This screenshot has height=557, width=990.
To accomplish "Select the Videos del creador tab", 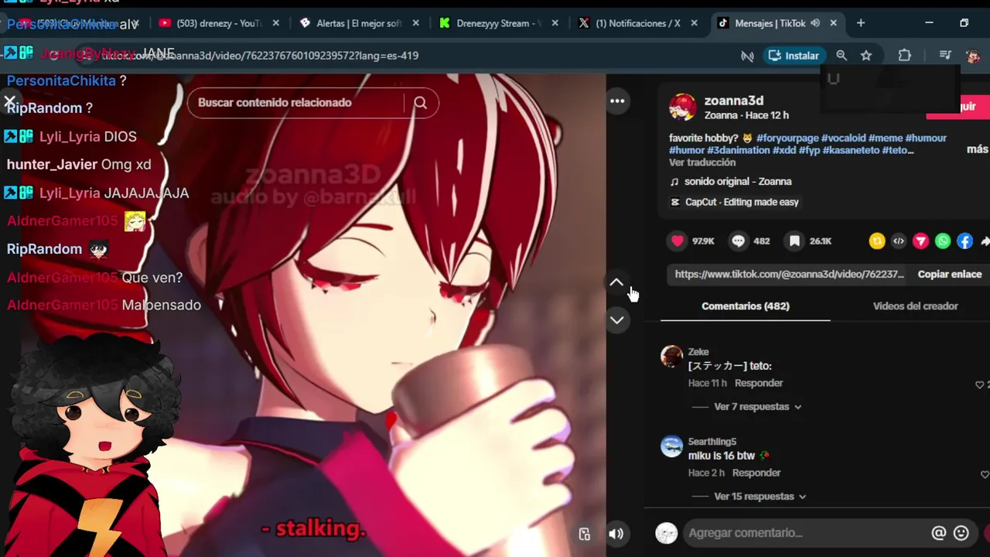I will [x=915, y=306].
